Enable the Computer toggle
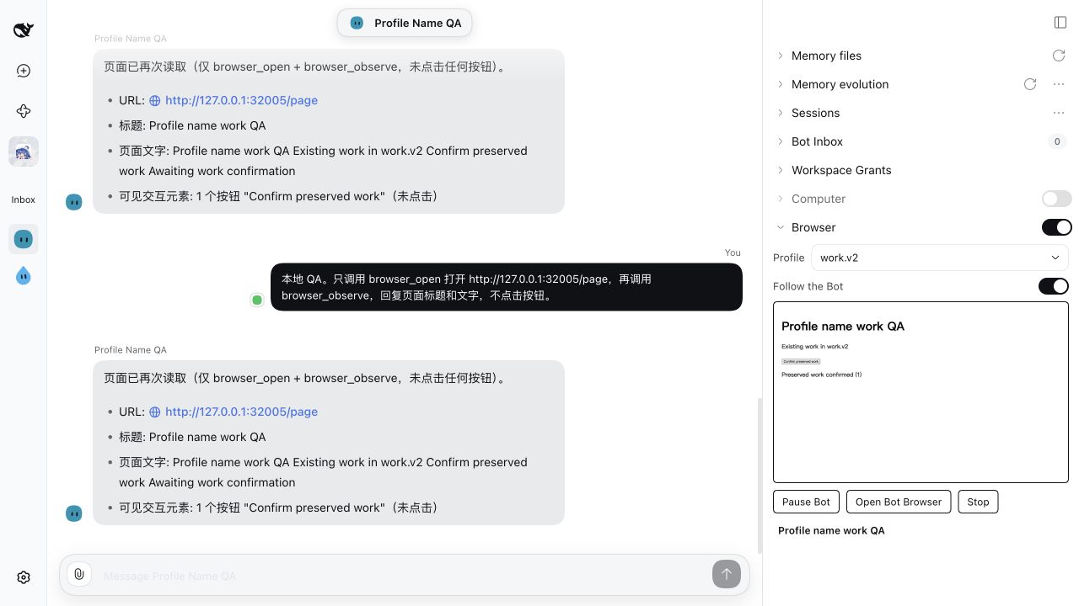 pyautogui.click(x=1057, y=199)
